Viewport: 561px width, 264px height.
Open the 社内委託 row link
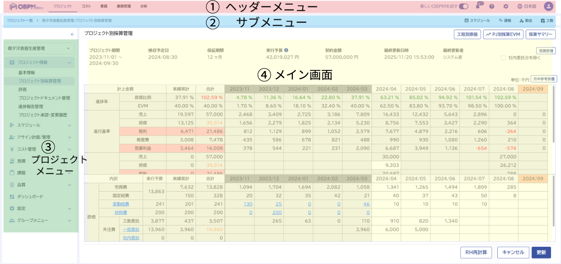pos(131,238)
